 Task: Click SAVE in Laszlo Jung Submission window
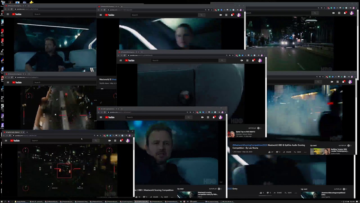[165, 197]
